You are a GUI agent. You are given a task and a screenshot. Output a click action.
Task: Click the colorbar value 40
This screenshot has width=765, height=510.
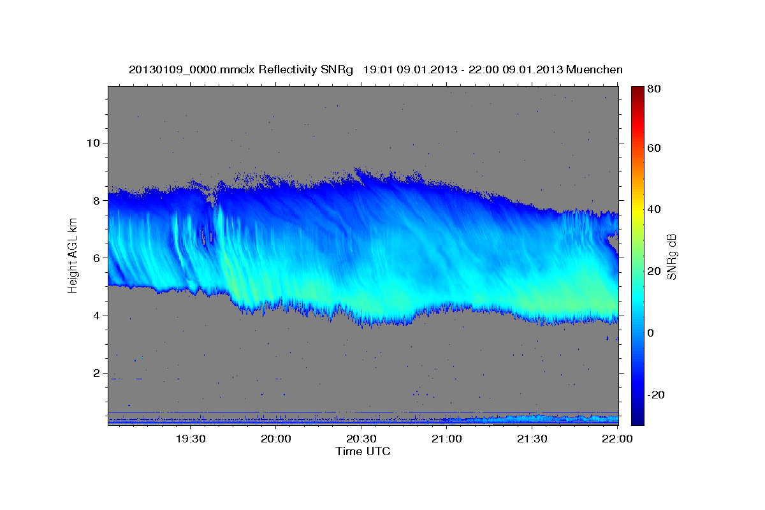pyautogui.click(x=655, y=210)
